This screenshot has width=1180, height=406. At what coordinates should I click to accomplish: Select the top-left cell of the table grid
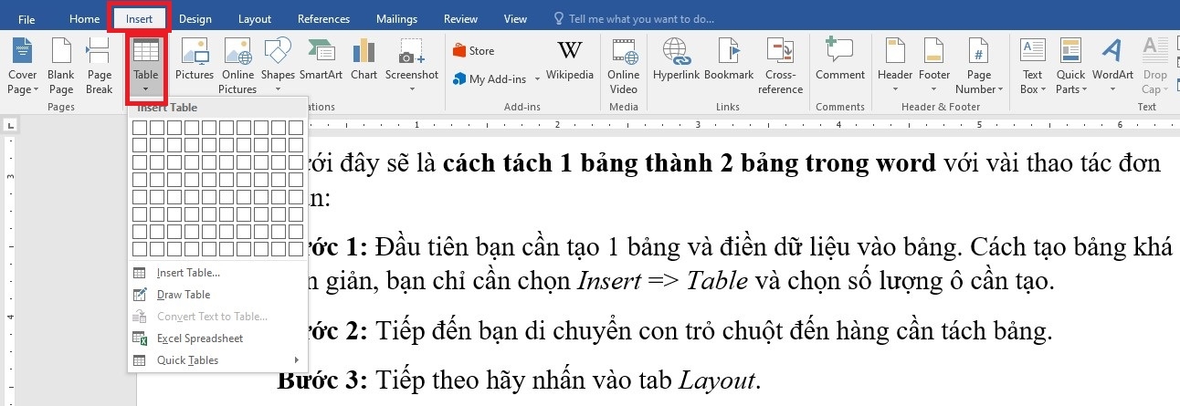pyautogui.click(x=140, y=128)
